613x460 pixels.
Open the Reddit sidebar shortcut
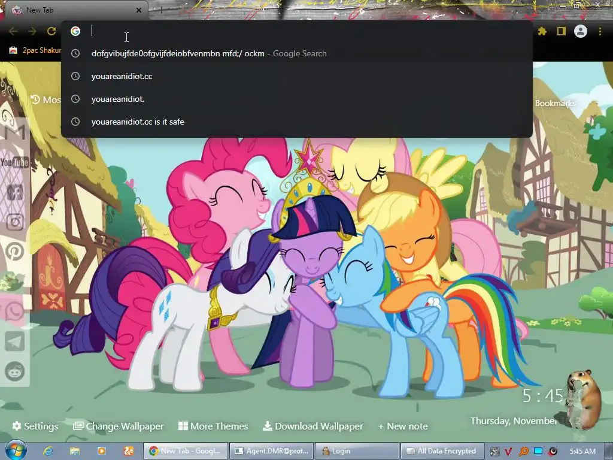15,371
